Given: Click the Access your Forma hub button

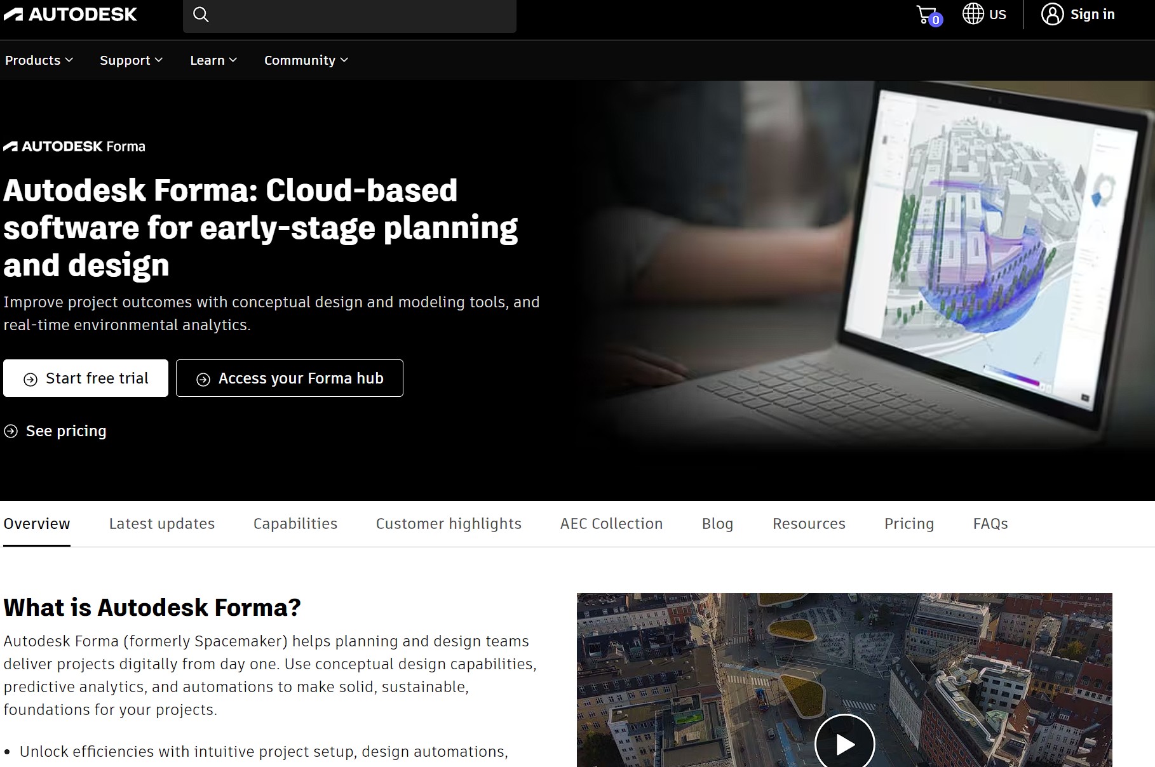Looking at the screenshot, I should pos(289,378).
